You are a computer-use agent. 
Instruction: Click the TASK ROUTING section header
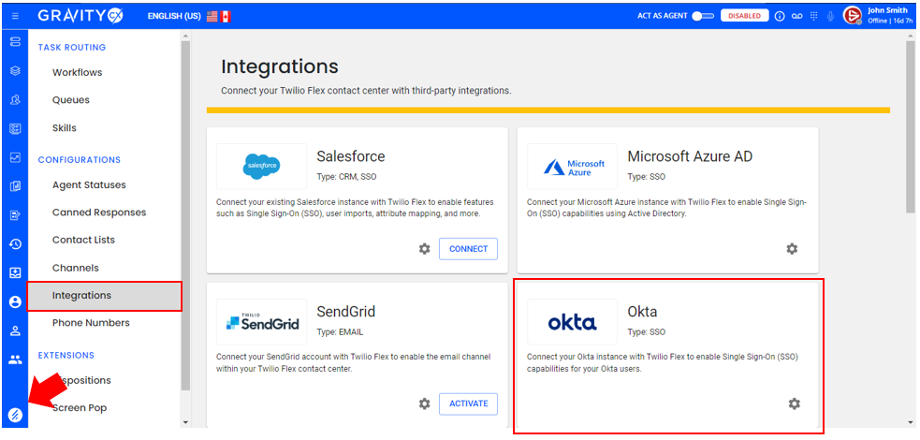coord(72,47)
